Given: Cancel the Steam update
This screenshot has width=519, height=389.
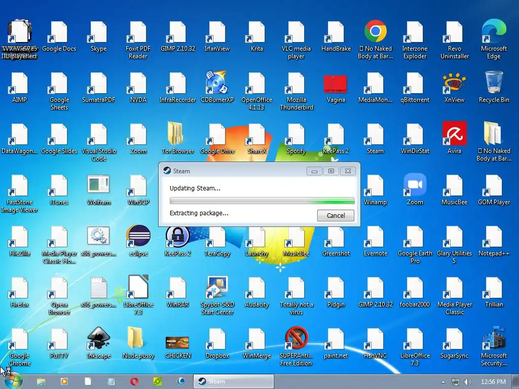Looking at the screenshot, I should coord(336,215).
